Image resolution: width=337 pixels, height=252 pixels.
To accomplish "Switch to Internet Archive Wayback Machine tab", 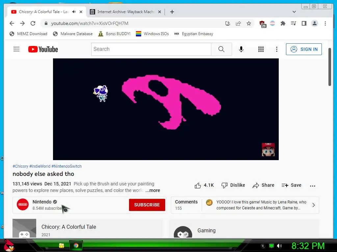I will pos(125,12).
